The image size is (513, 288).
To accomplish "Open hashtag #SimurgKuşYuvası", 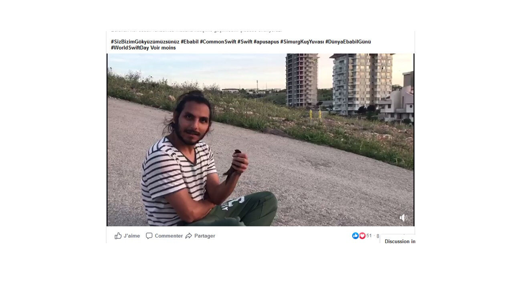I will (302, 42).
